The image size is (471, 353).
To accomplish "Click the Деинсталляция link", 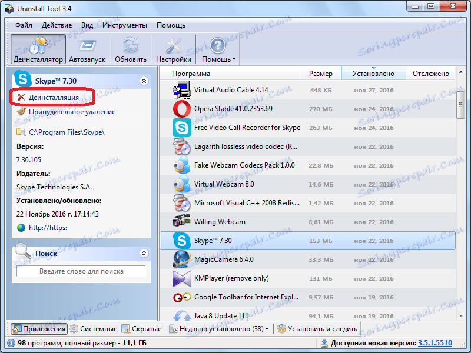I will (x=54, y=98).
